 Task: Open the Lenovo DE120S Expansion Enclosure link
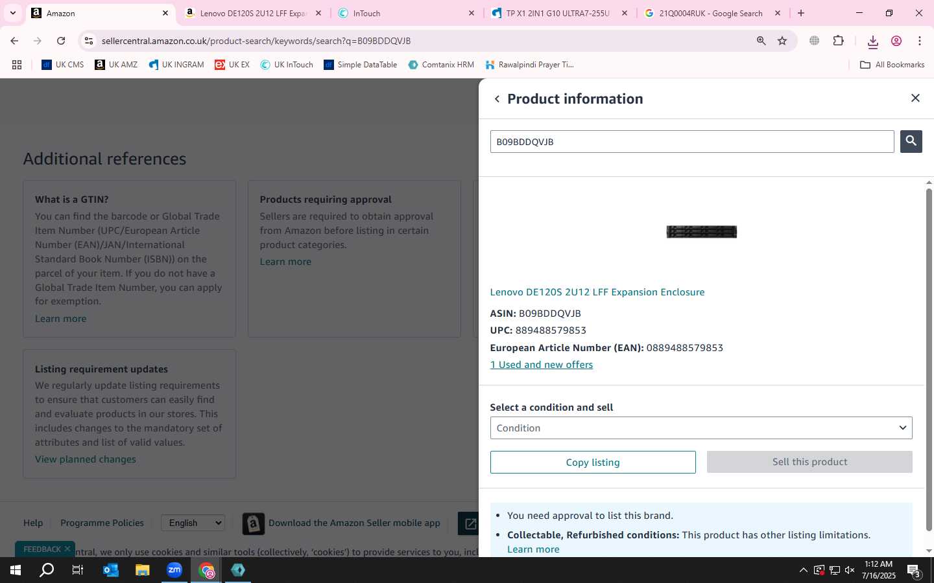597,292
